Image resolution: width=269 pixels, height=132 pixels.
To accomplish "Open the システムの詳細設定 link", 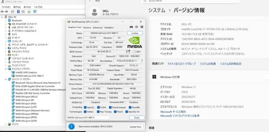I will click(x=231, y=64).
